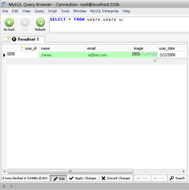
Task: Click the scrollbar left arrow
Action: [5, 172]
